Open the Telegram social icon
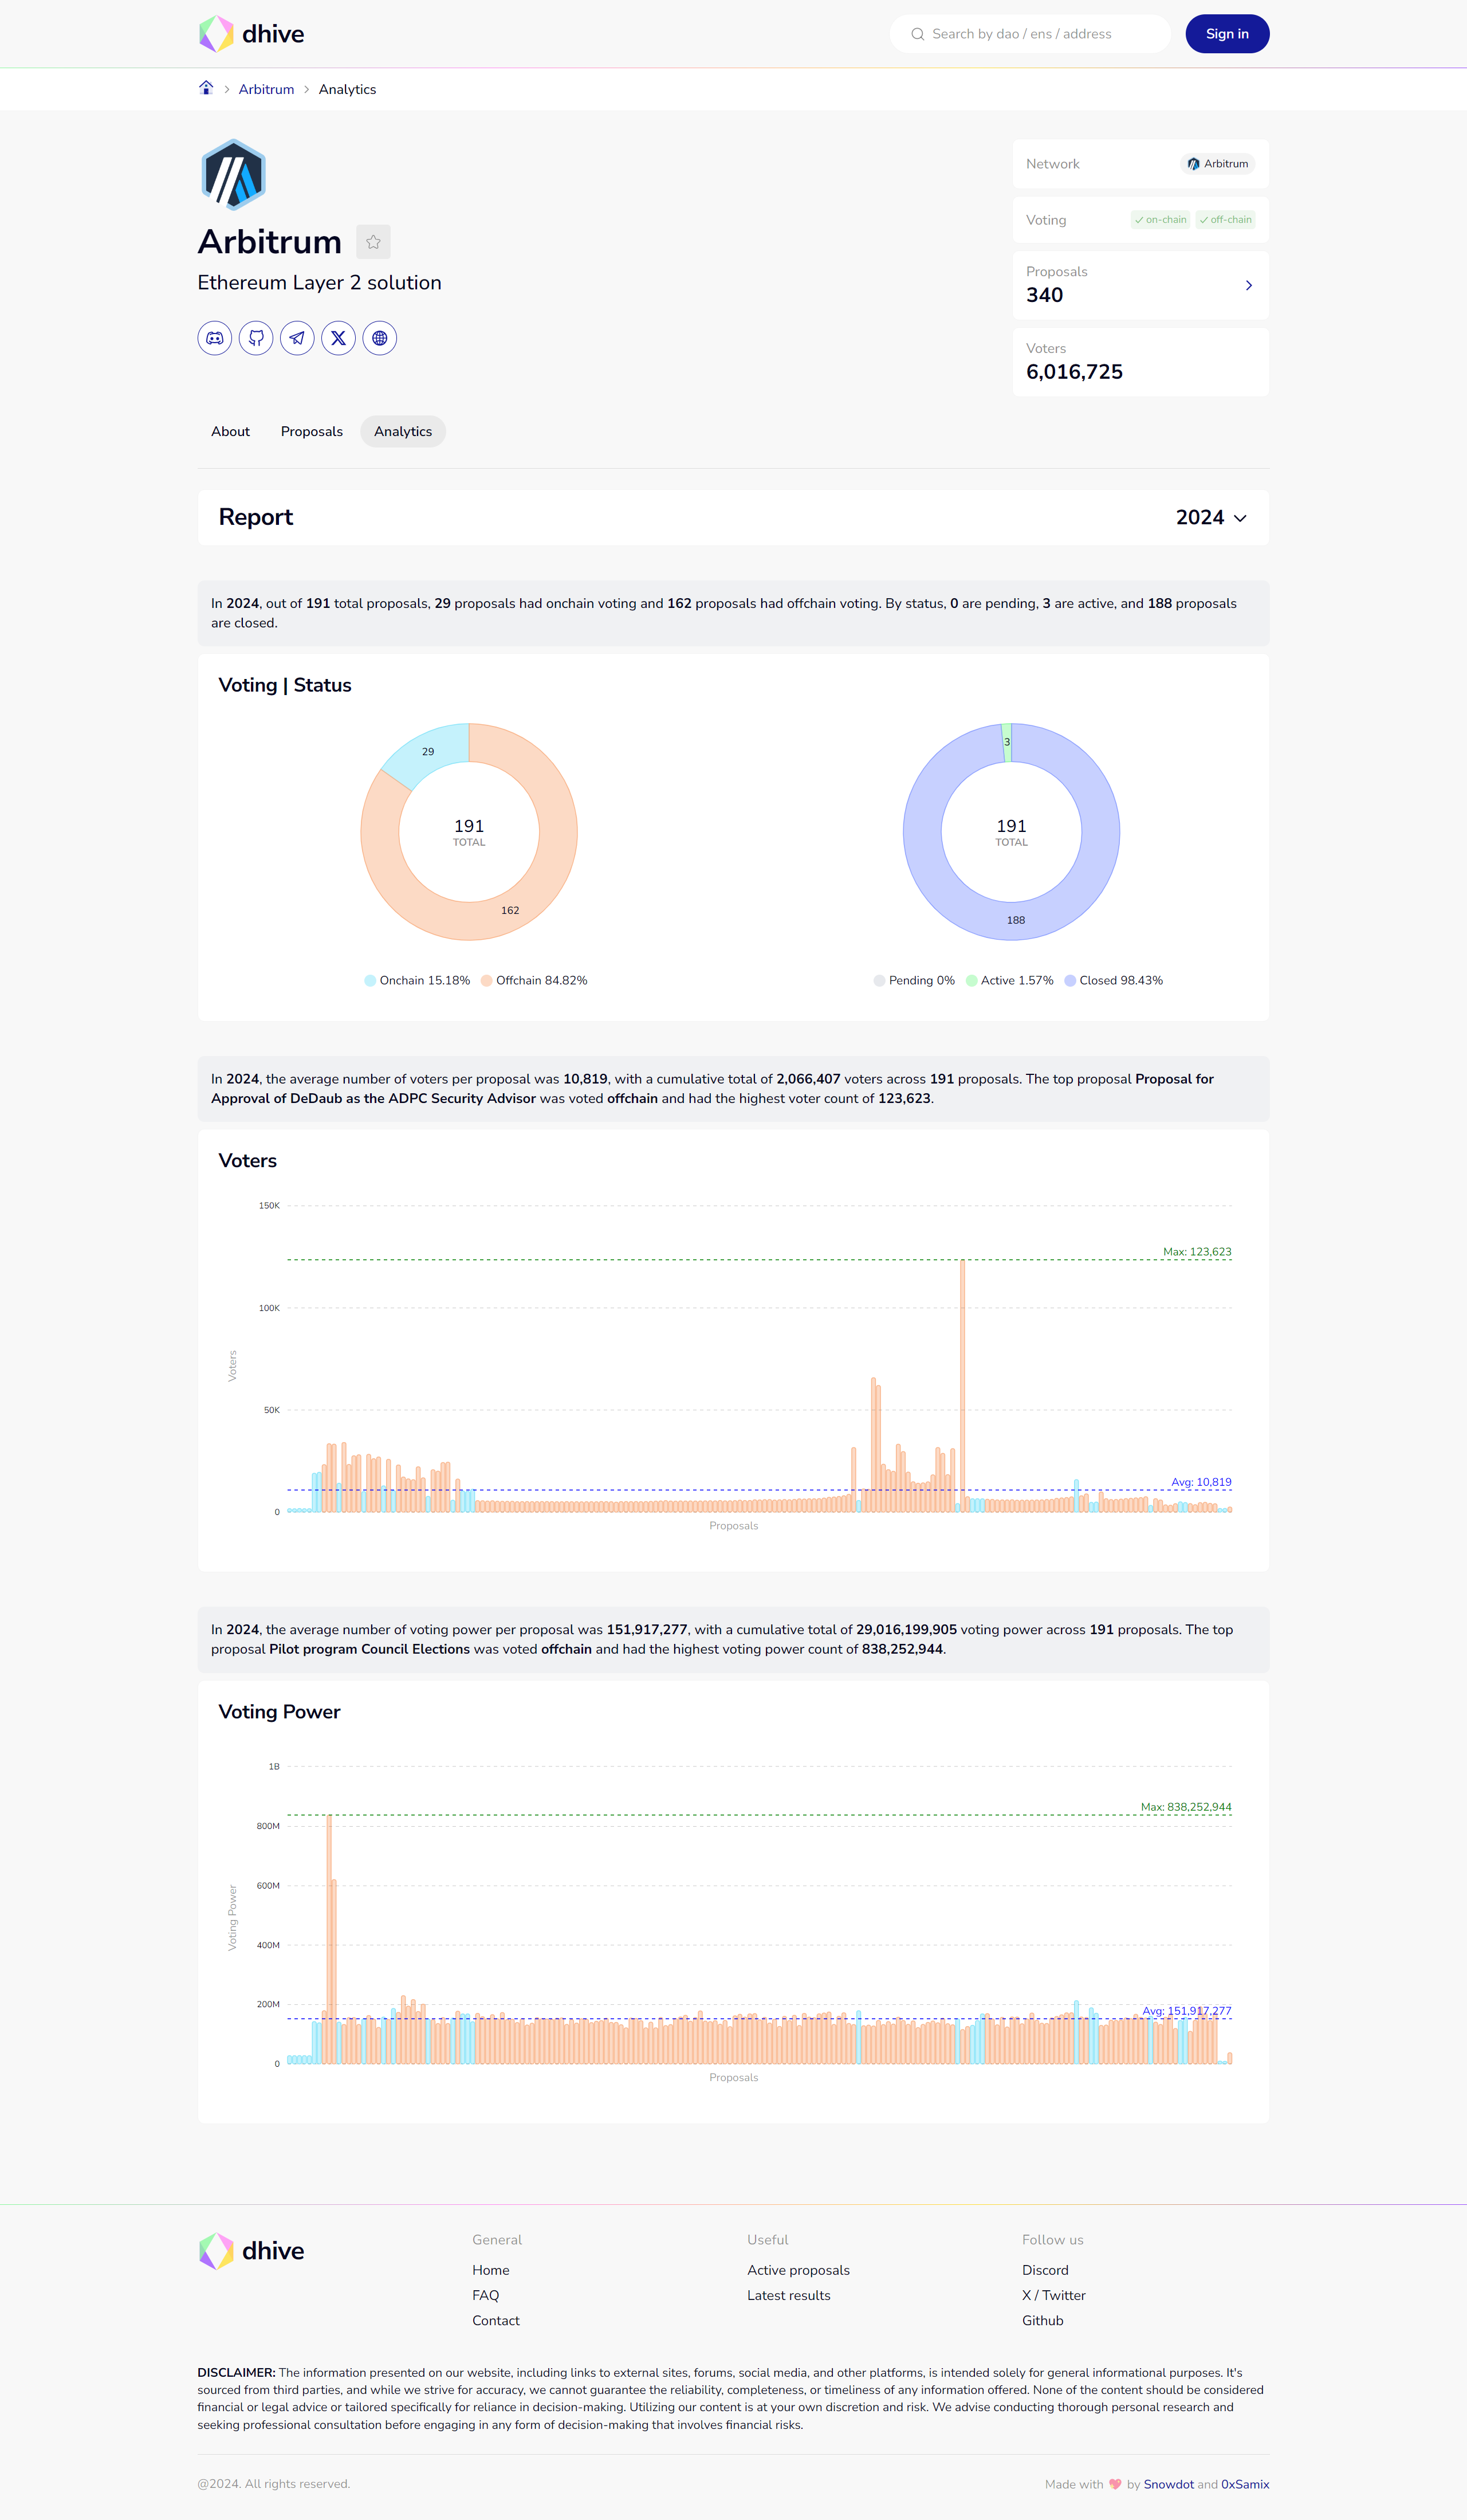Viewport: 1467px width, 2520px height. click(297, 338)
